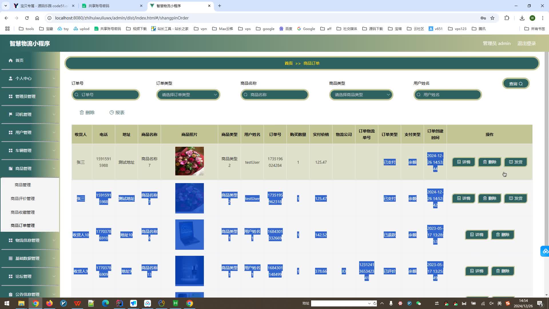Open File Explorer from taskbar
The height and width of the screenshot is (309, 549).
point(21,303)
